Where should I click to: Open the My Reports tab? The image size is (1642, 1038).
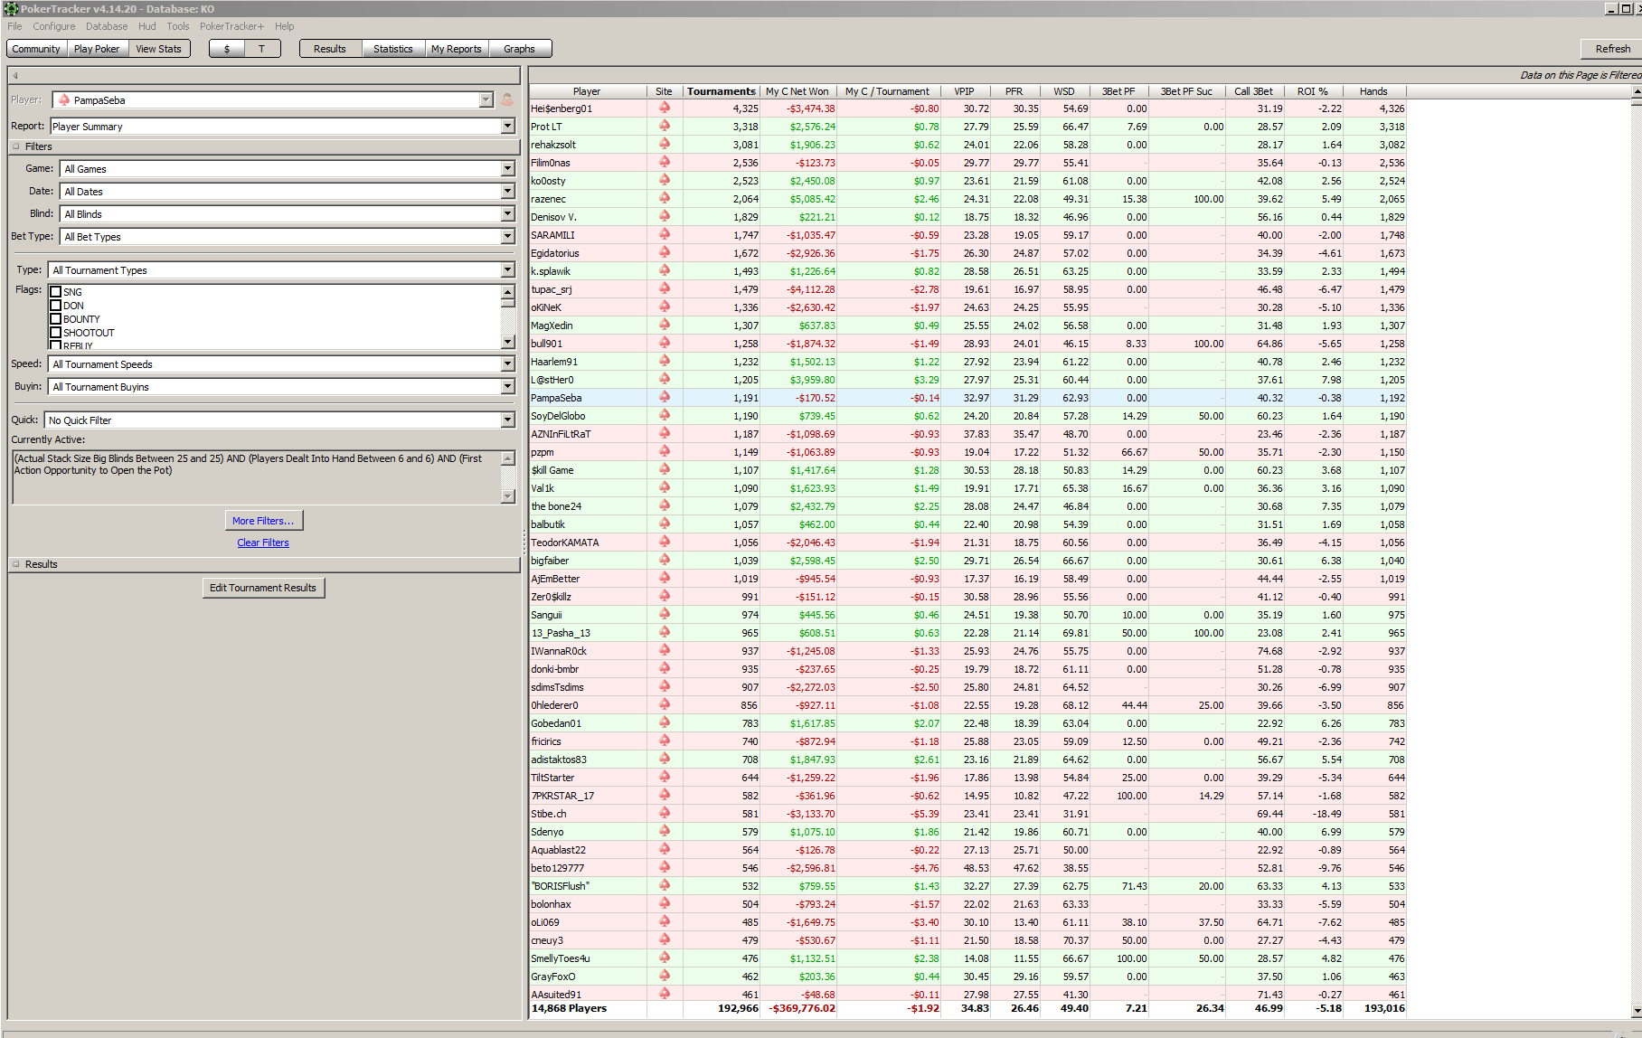pyautogui.click(x=457, y=49)
